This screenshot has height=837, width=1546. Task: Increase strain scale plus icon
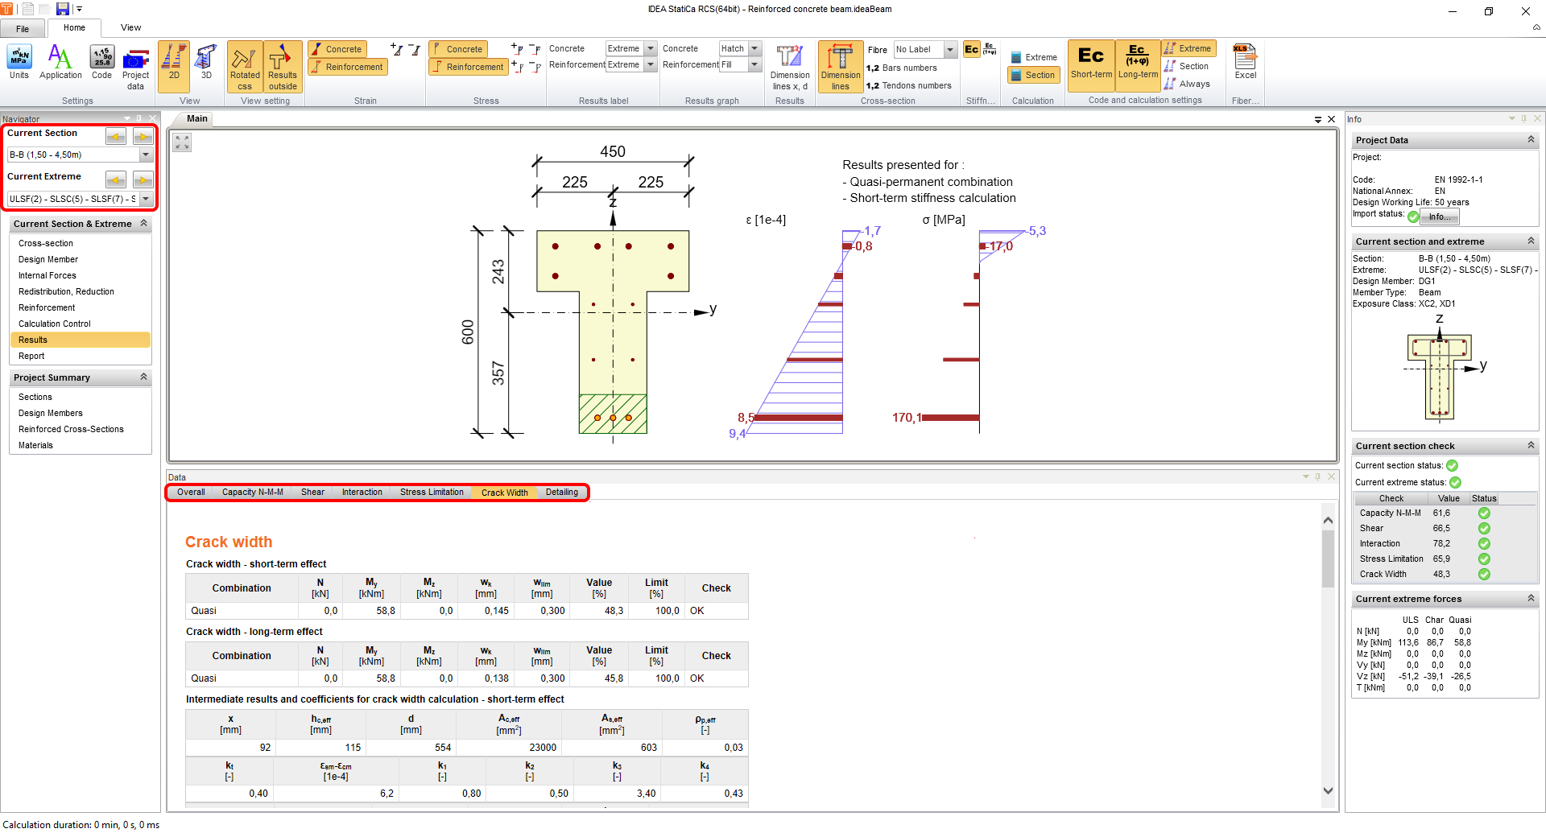coord(397,49)
